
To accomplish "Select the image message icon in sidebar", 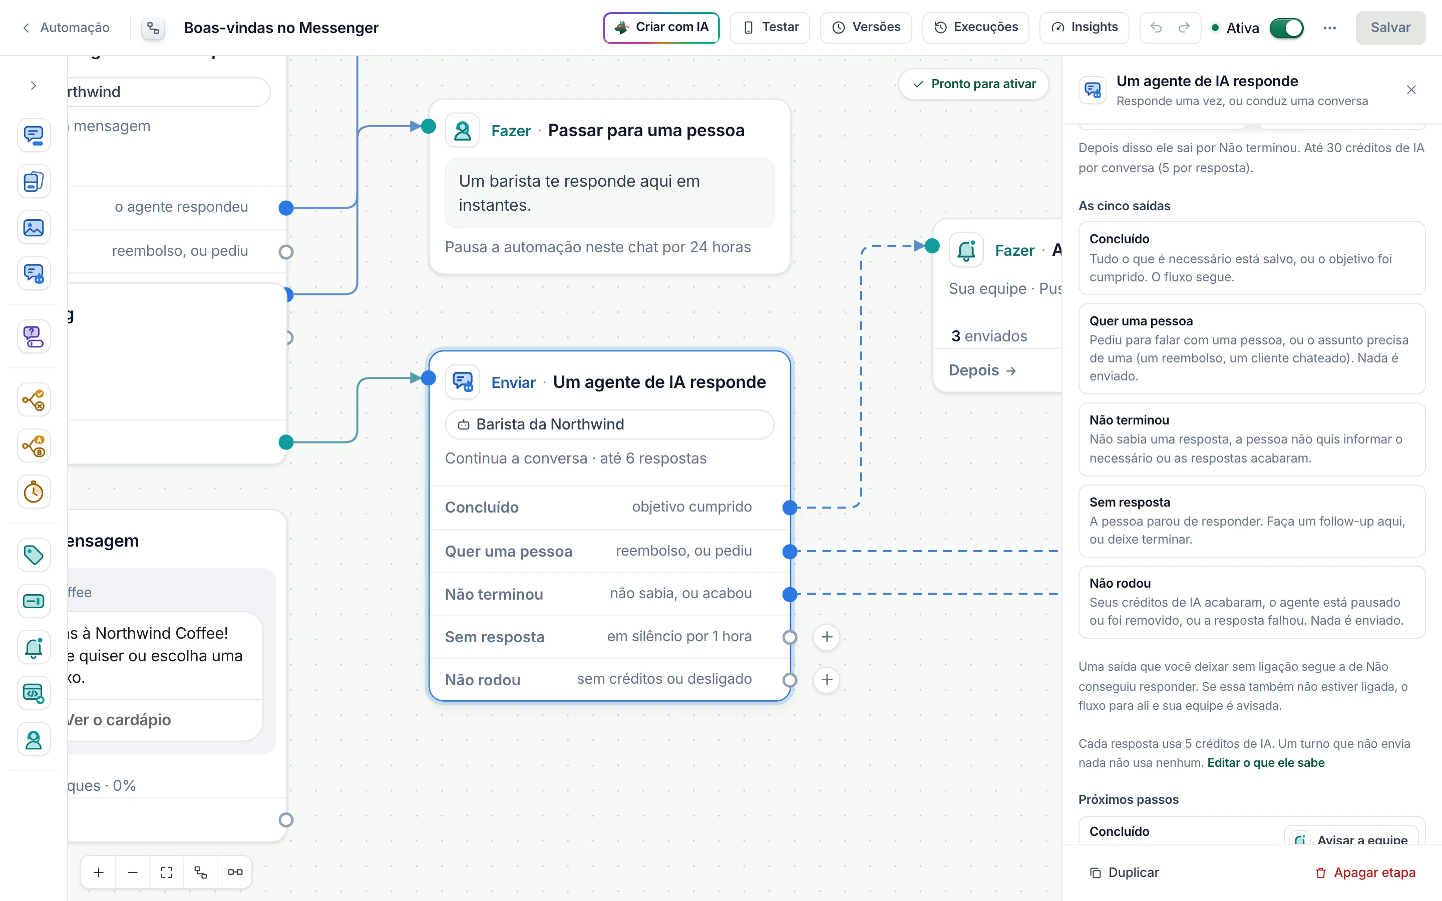I will [34, 228].
